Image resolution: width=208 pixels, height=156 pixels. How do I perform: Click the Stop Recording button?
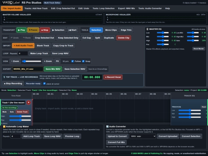pos(13,84)
